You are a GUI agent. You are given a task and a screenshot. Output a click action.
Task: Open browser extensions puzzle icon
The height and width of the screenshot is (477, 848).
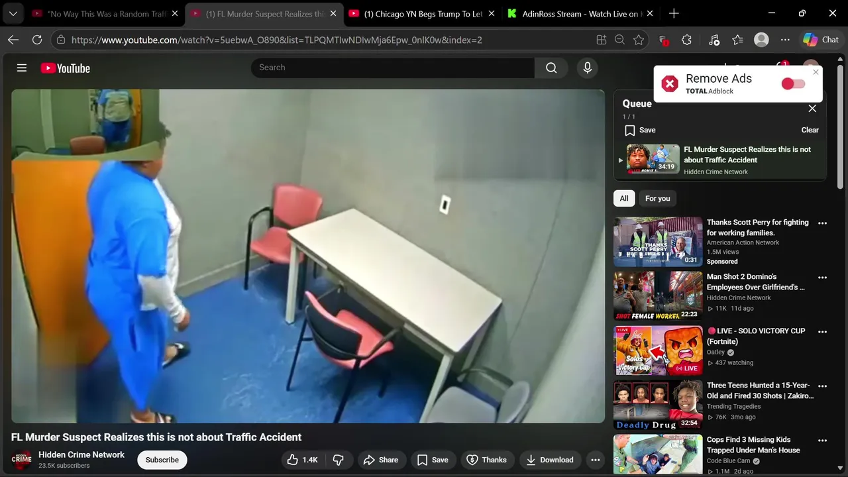[x=686, y=40]
